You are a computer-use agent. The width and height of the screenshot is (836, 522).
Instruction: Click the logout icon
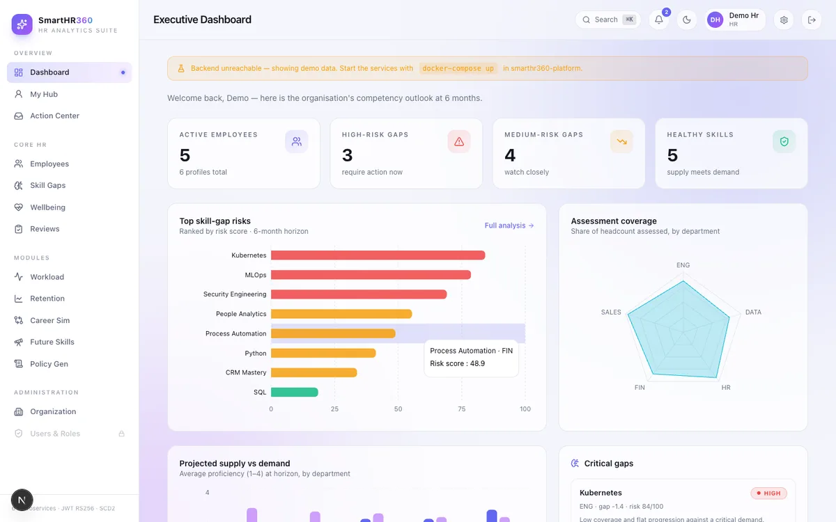coord(812,19)
